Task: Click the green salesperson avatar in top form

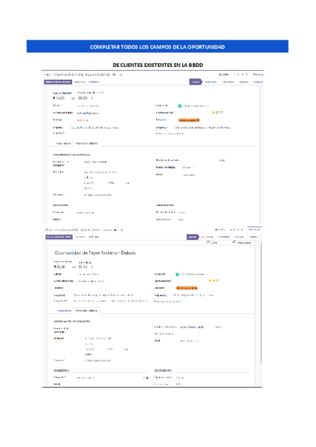Action: [180, 105]
